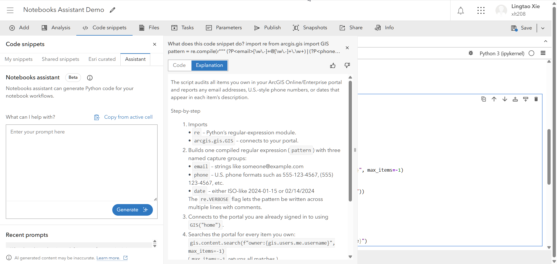Click Share in the toolbar
This screenshot has width=557, height=264.
click(351, 28)
